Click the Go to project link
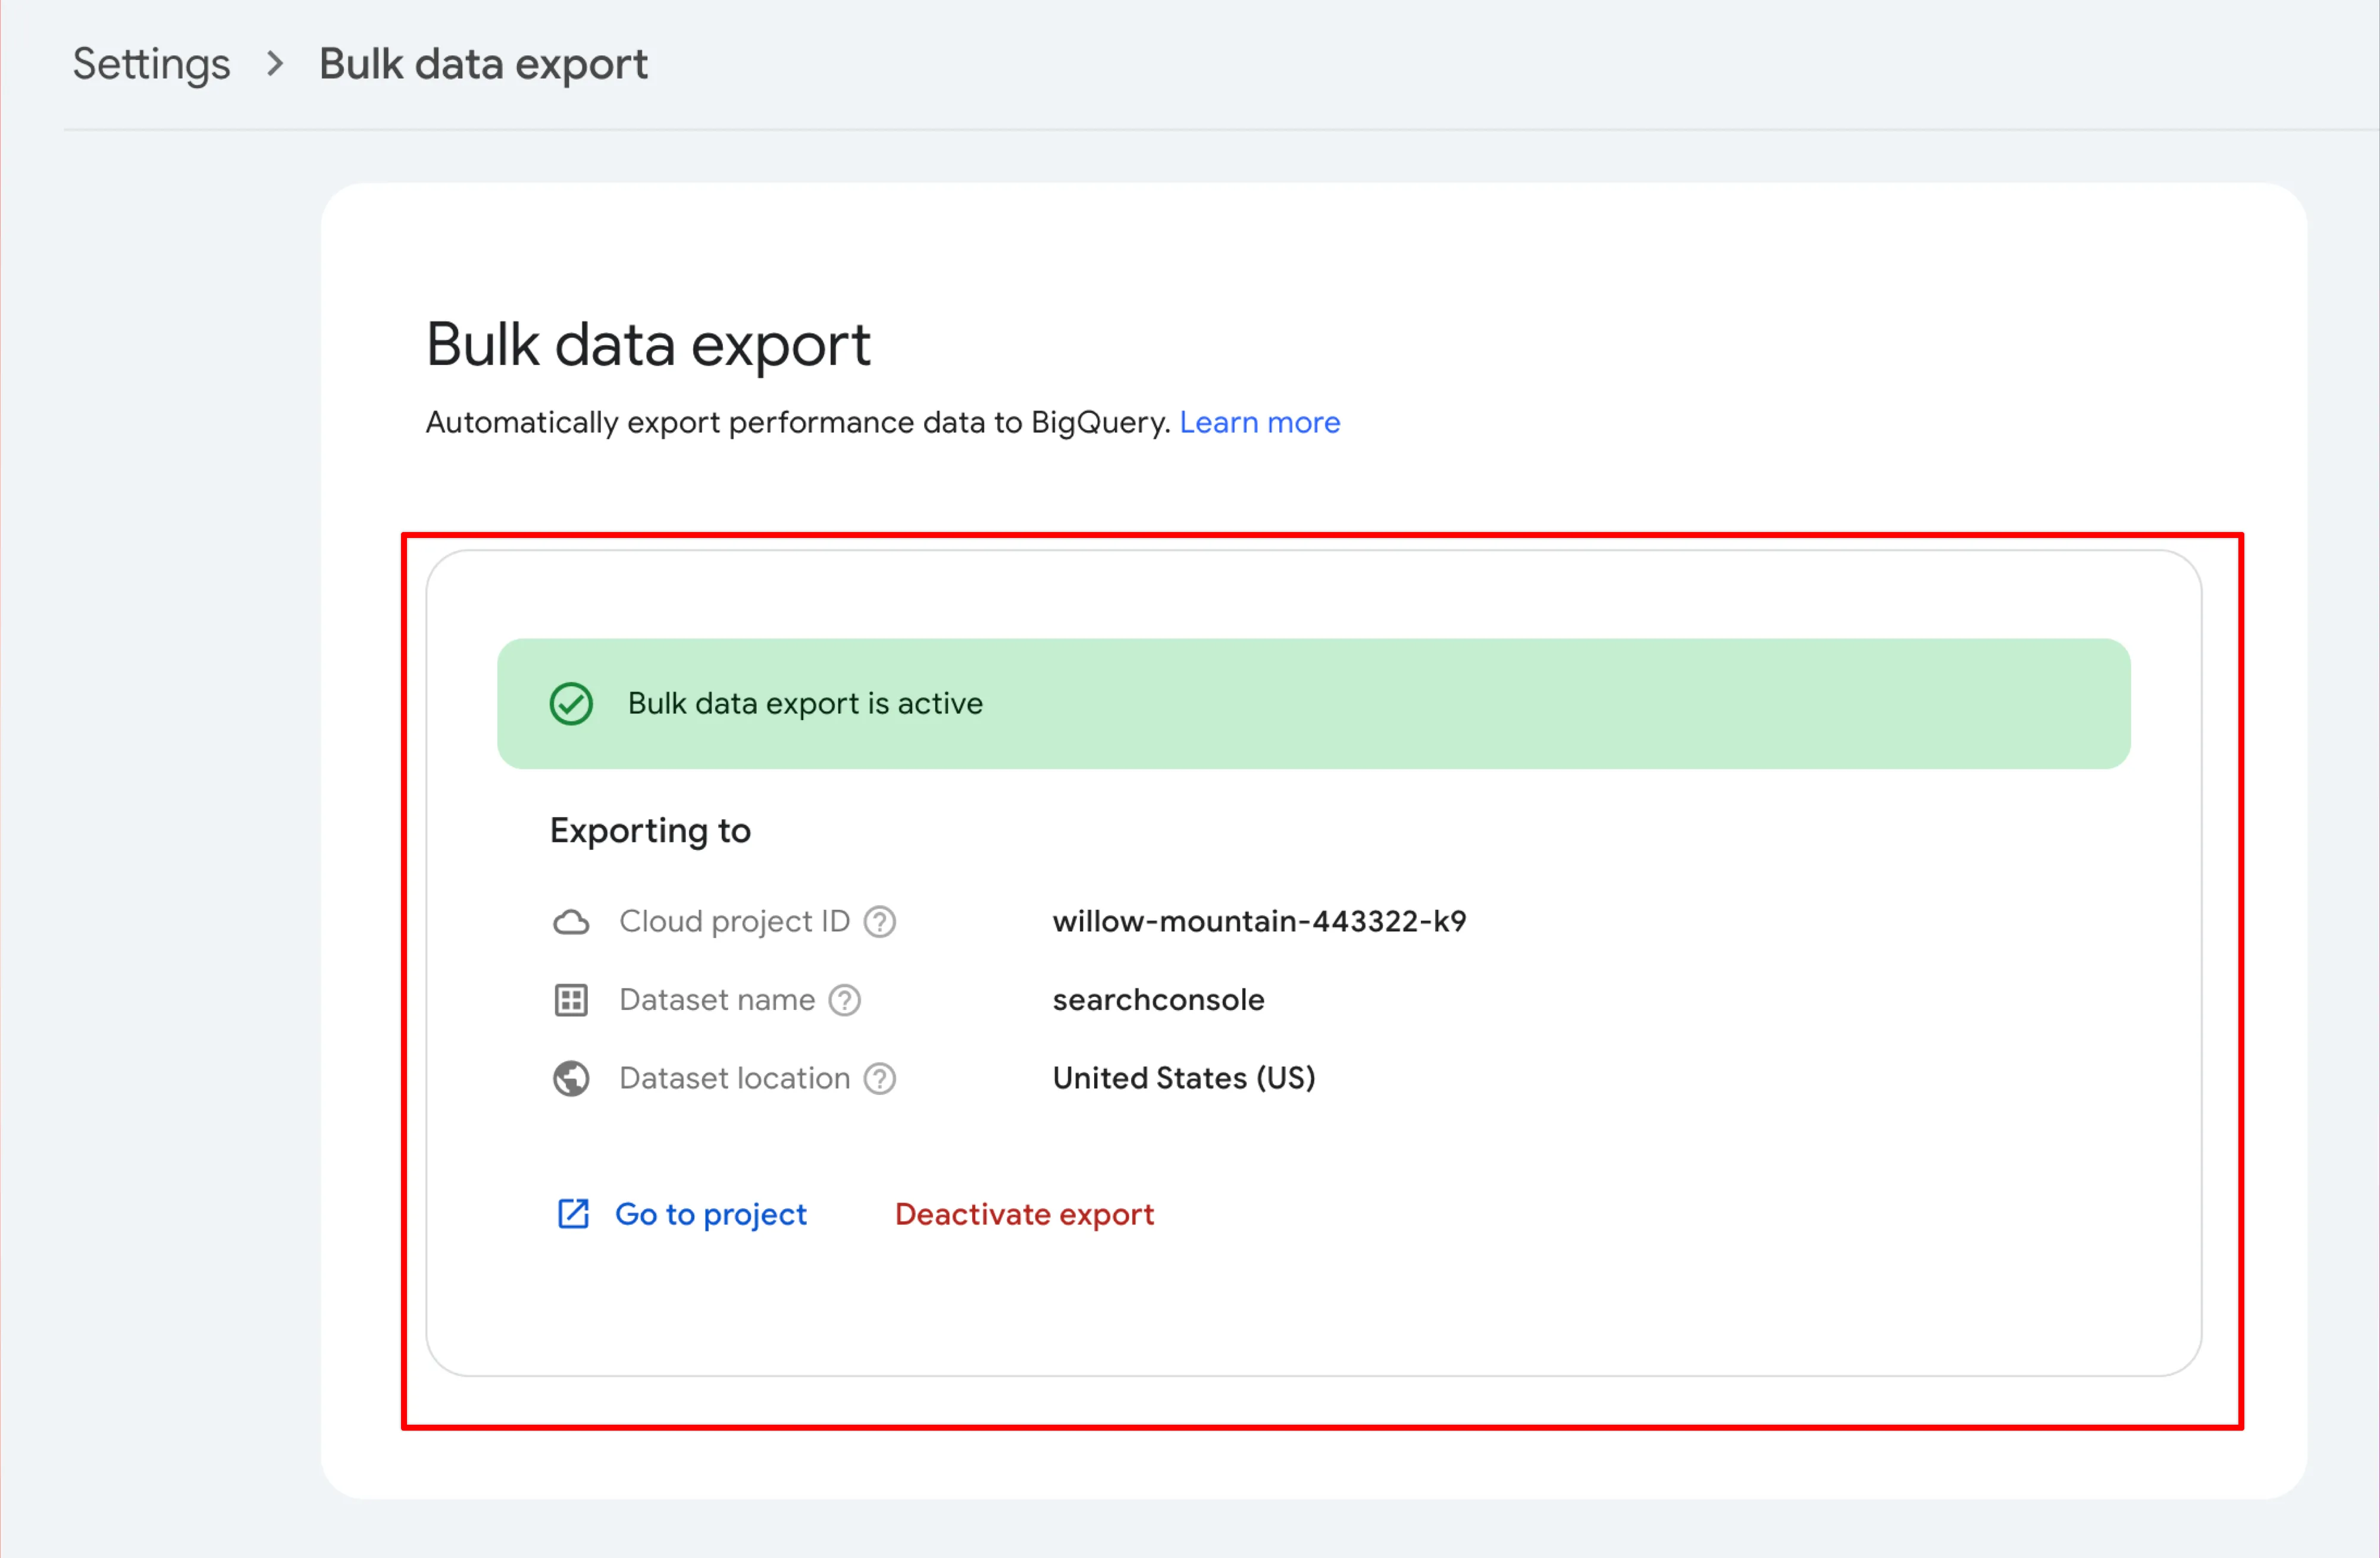Screen dimensions: 2380x1558 (x=710, y=1214)
